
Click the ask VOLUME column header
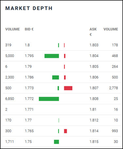tap(111, 29)
